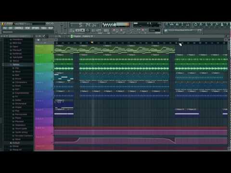
Task: Show the browser via toolbar shortcut
Action: tap(182, 25)
